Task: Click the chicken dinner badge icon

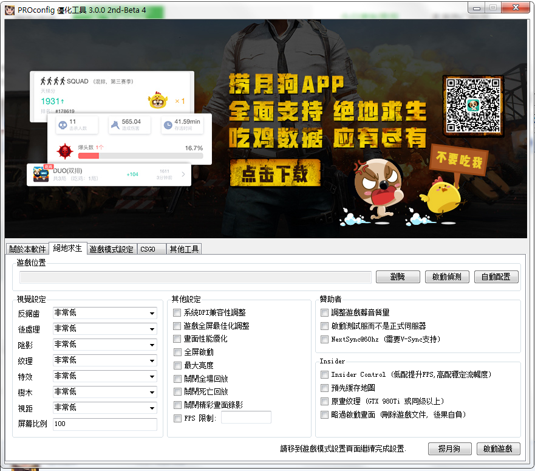Action: click(x=158, y=100)
